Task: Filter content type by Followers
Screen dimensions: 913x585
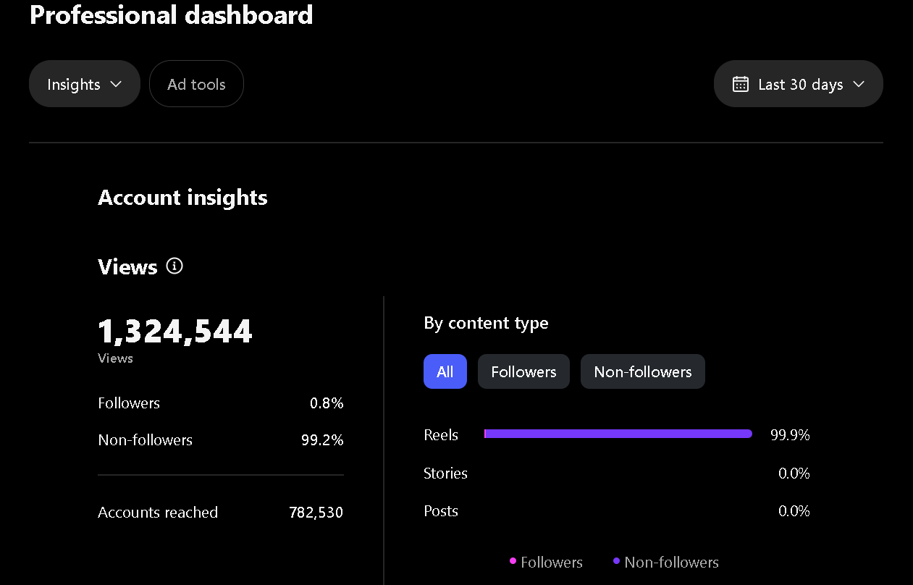Action: point(523,371)
